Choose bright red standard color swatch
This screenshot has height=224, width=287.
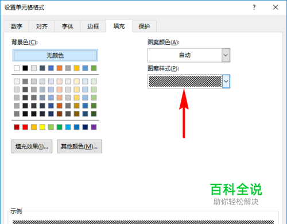(x=25, y=127)
